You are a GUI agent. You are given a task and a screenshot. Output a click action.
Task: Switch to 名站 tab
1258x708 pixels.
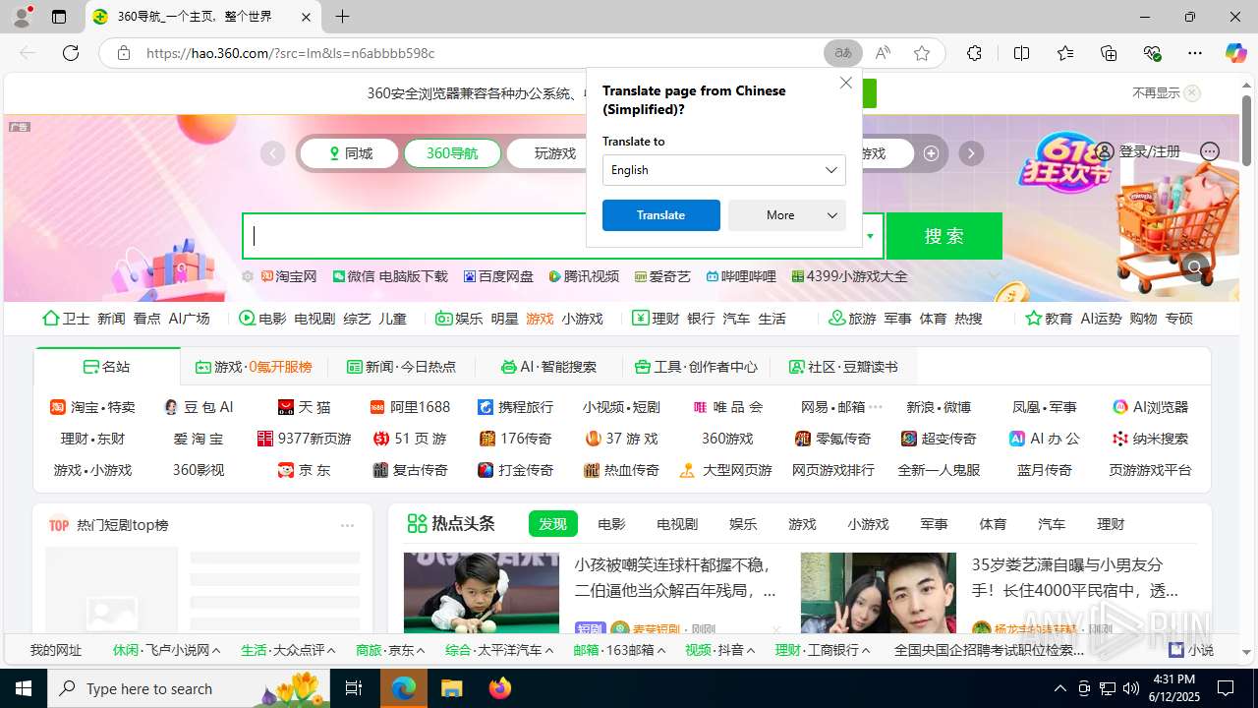[107, 367]
